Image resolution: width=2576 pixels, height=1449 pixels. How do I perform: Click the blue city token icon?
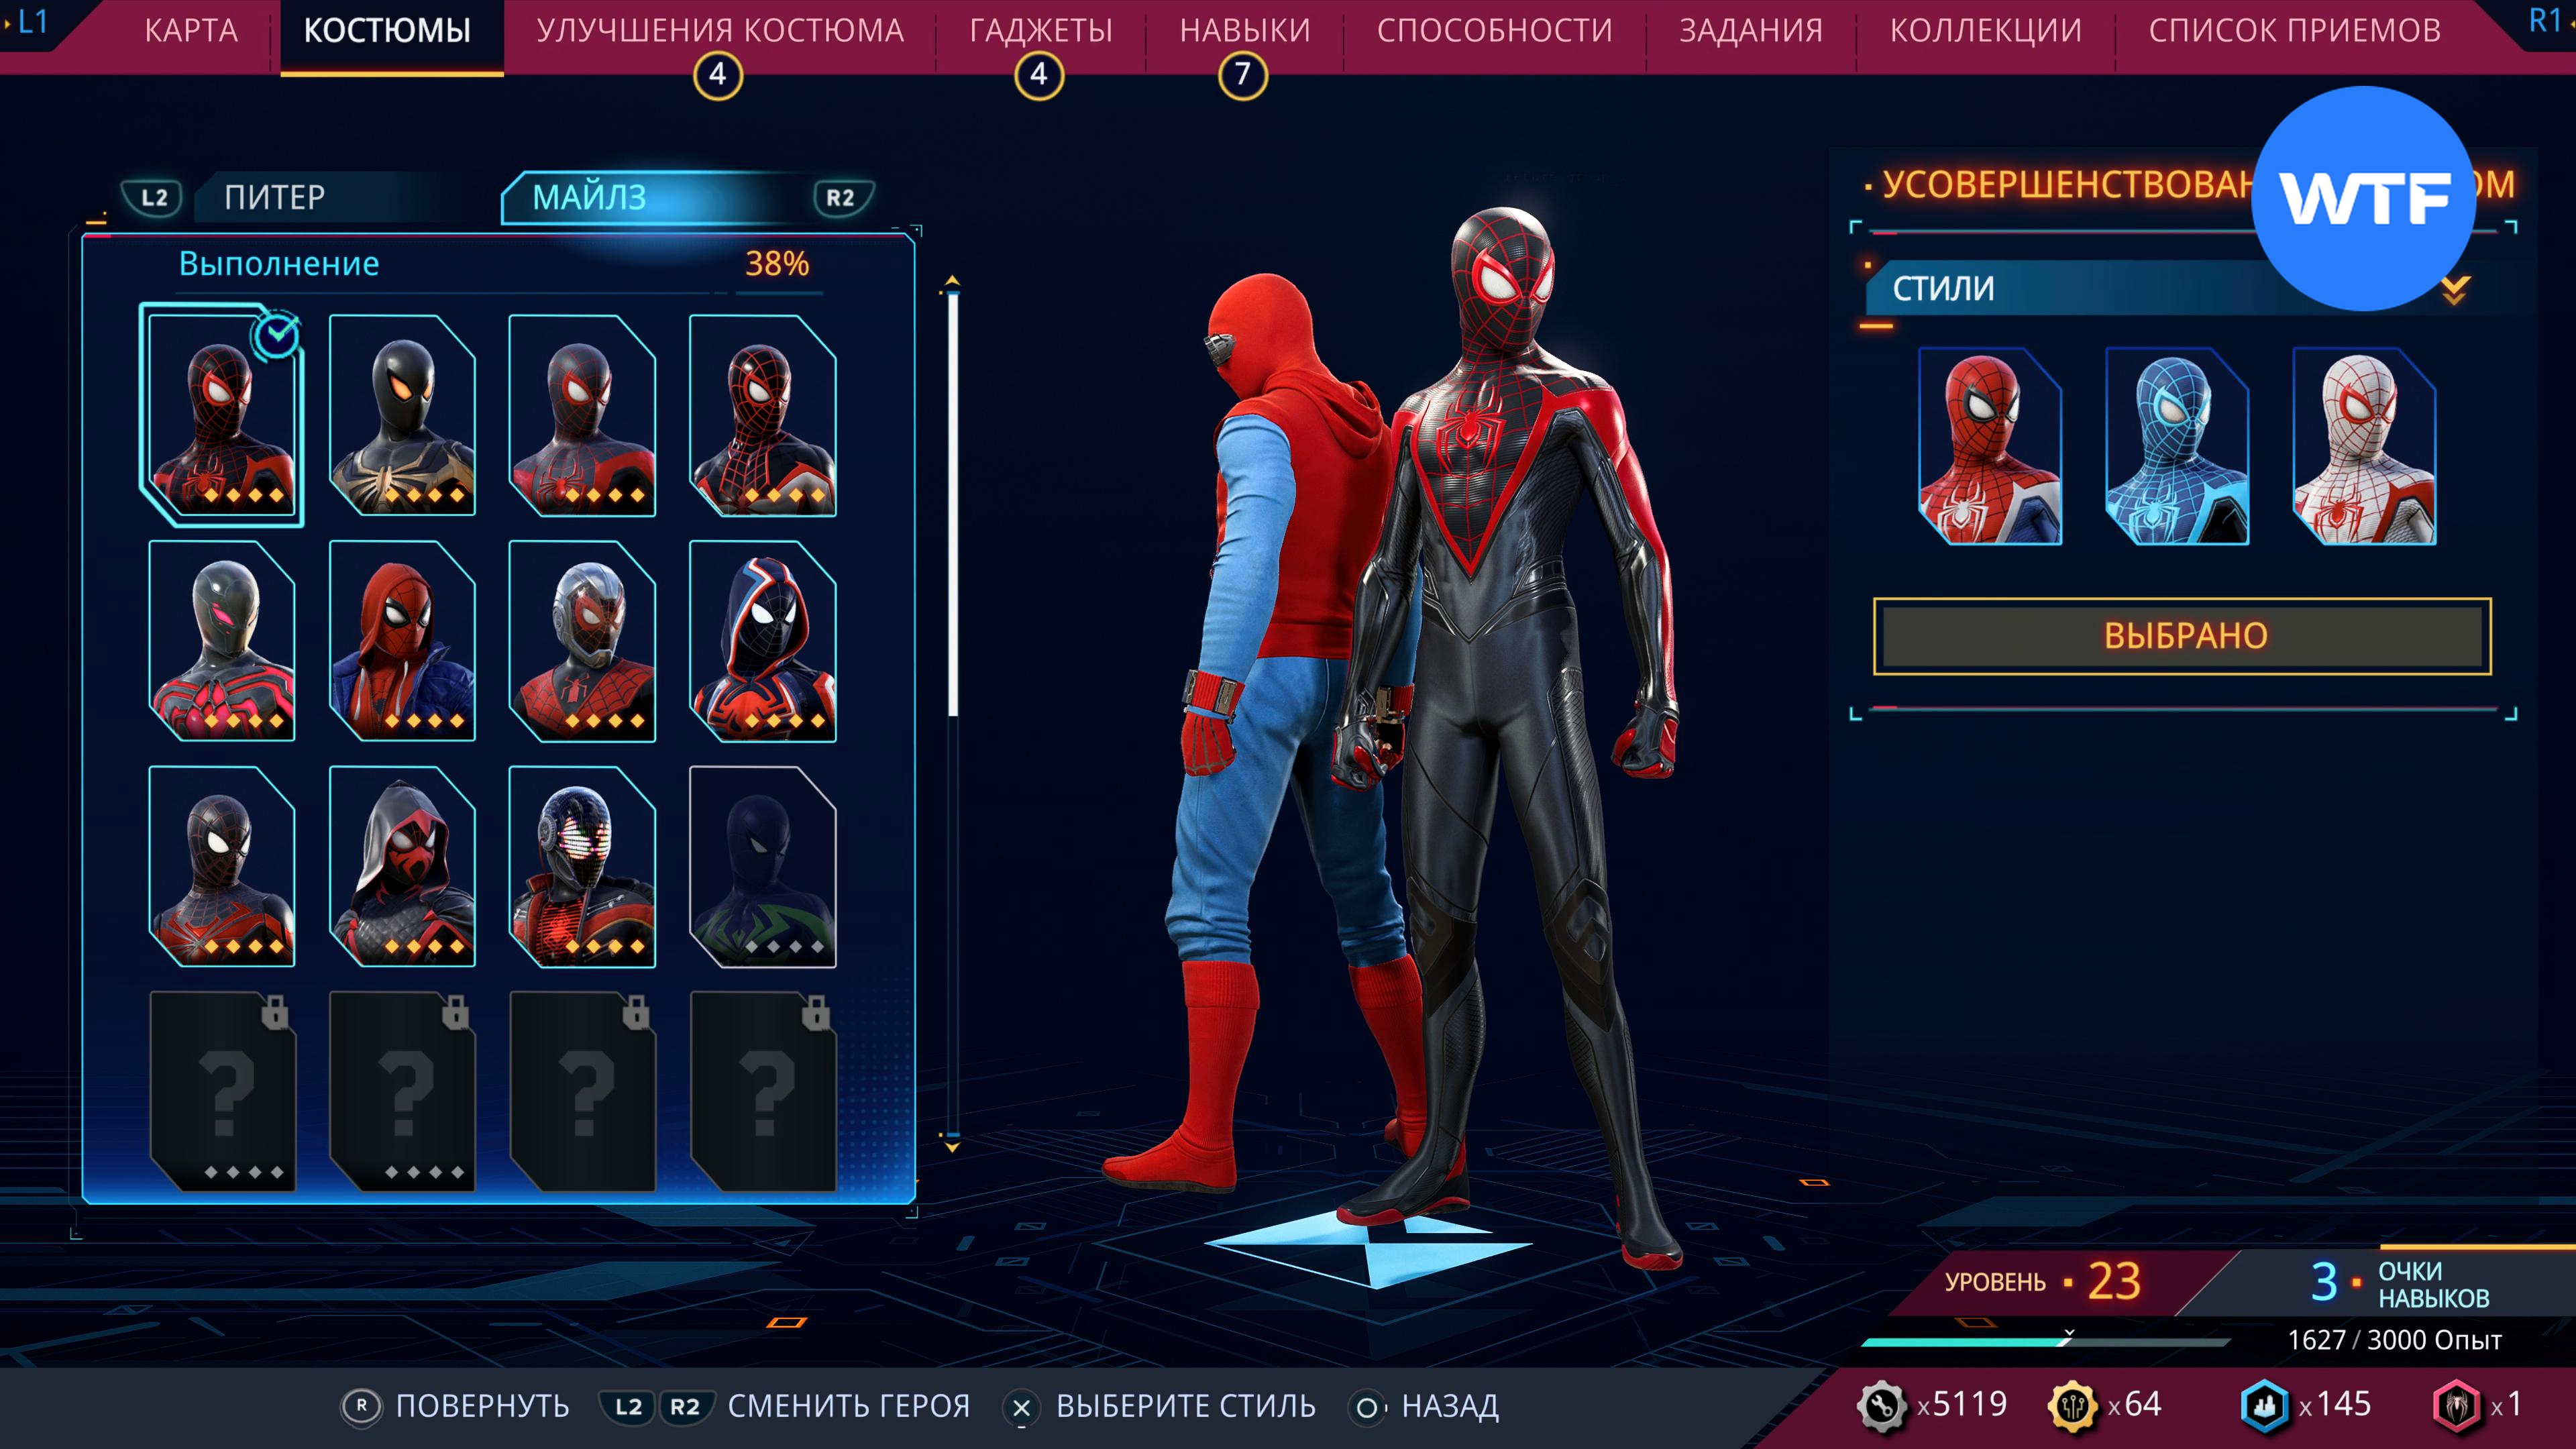[2264, 1405]
